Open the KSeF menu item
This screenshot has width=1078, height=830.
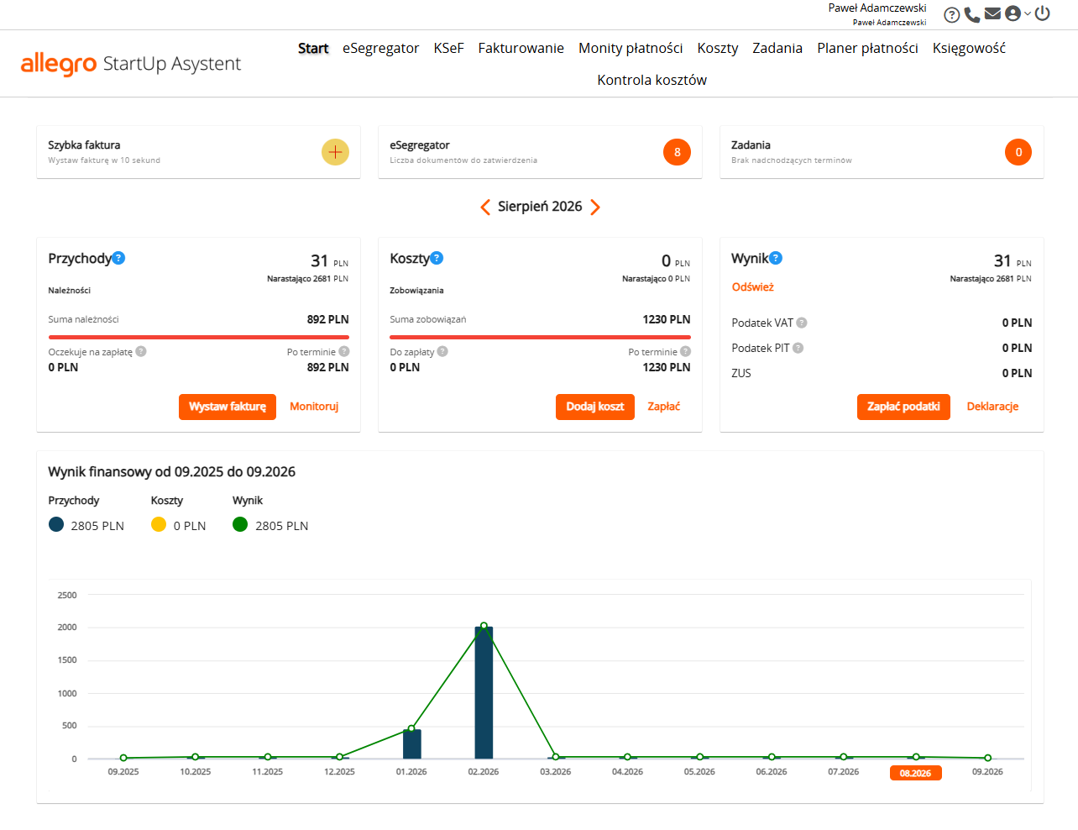[448, 48]
